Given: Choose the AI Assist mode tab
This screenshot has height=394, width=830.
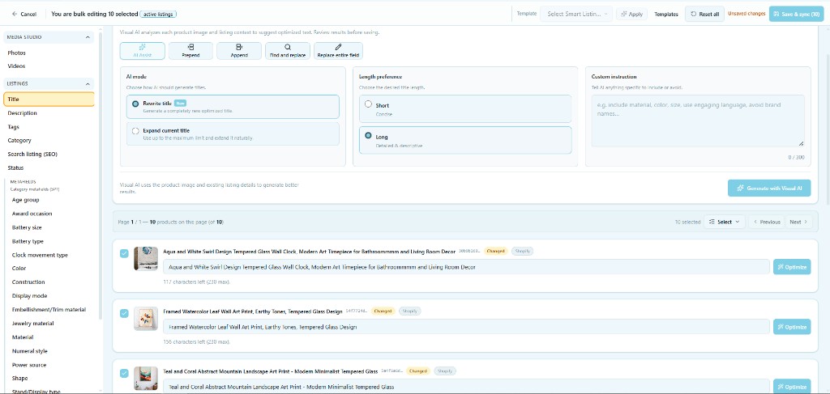Looking at the screenshot, I should (x=143, y=51).
